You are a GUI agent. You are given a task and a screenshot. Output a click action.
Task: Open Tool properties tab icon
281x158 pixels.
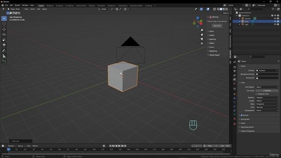[x=234, y=62]
